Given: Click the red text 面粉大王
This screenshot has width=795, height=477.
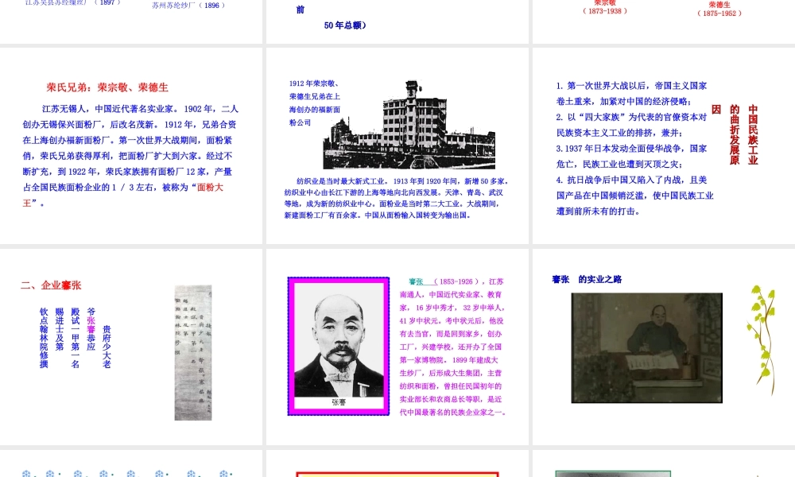Looking at the screenshot, I should tap(210, 187).
